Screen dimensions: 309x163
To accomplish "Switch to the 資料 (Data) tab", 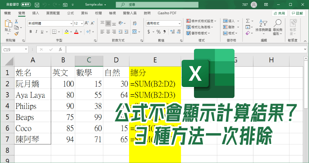I will 84,13.
